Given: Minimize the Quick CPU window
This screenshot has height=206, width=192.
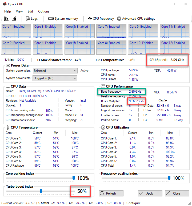Looking at the screenshot, I should (x=161, y=4).
